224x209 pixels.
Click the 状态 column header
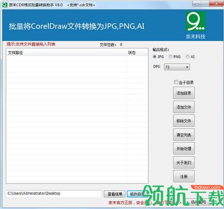point(137,53)
